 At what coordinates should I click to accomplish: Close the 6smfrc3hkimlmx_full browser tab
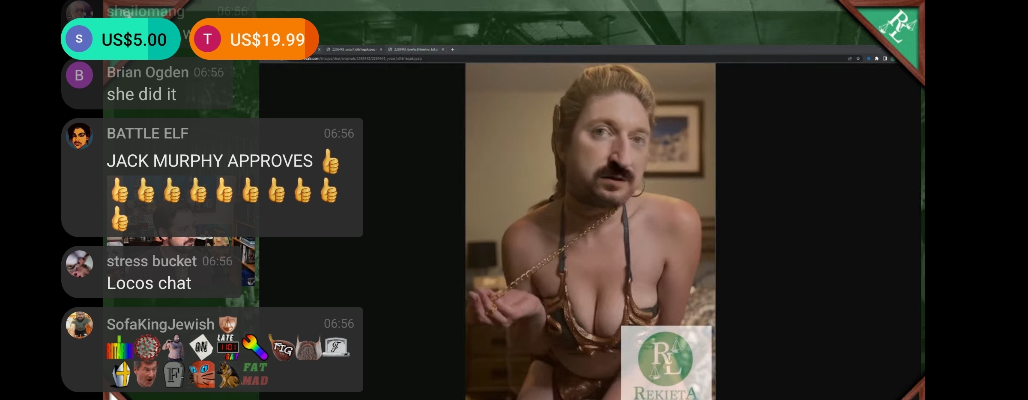pos(443,50)
